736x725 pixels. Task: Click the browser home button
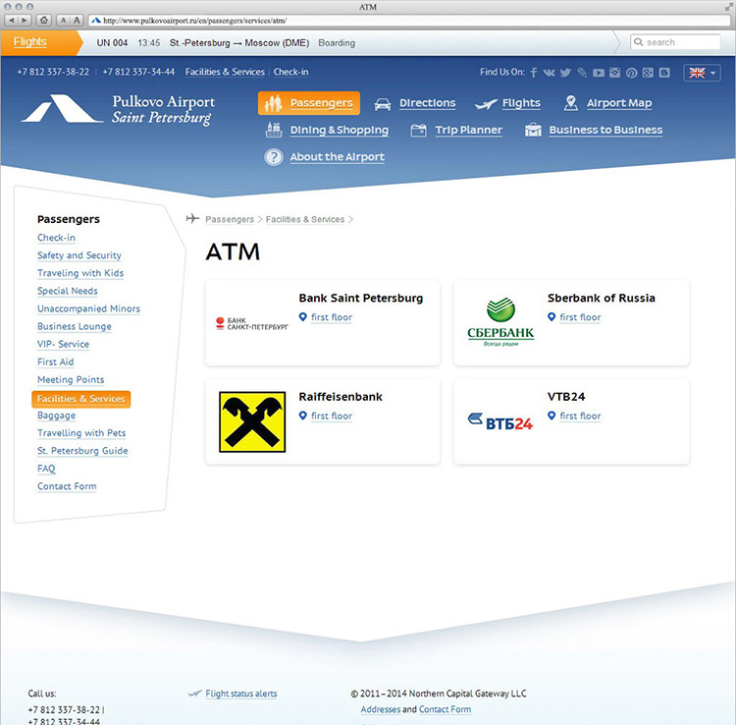tap(44, 21)
